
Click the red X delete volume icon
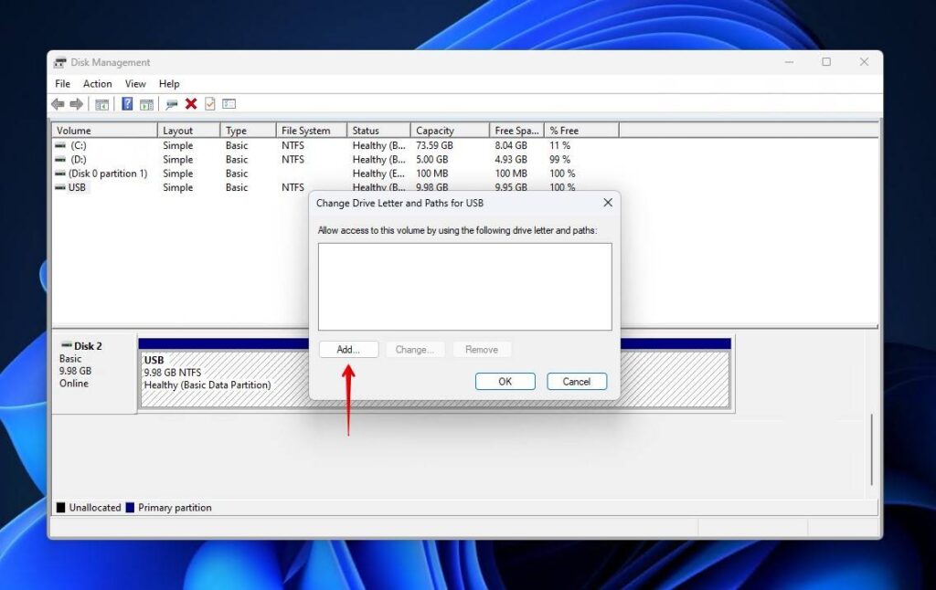pos(191,103)
